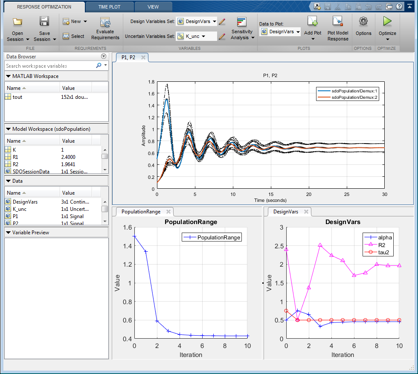Click the Open Session folder icon
The height and width of the screenshot is (374, 418).
click(17, 22)
